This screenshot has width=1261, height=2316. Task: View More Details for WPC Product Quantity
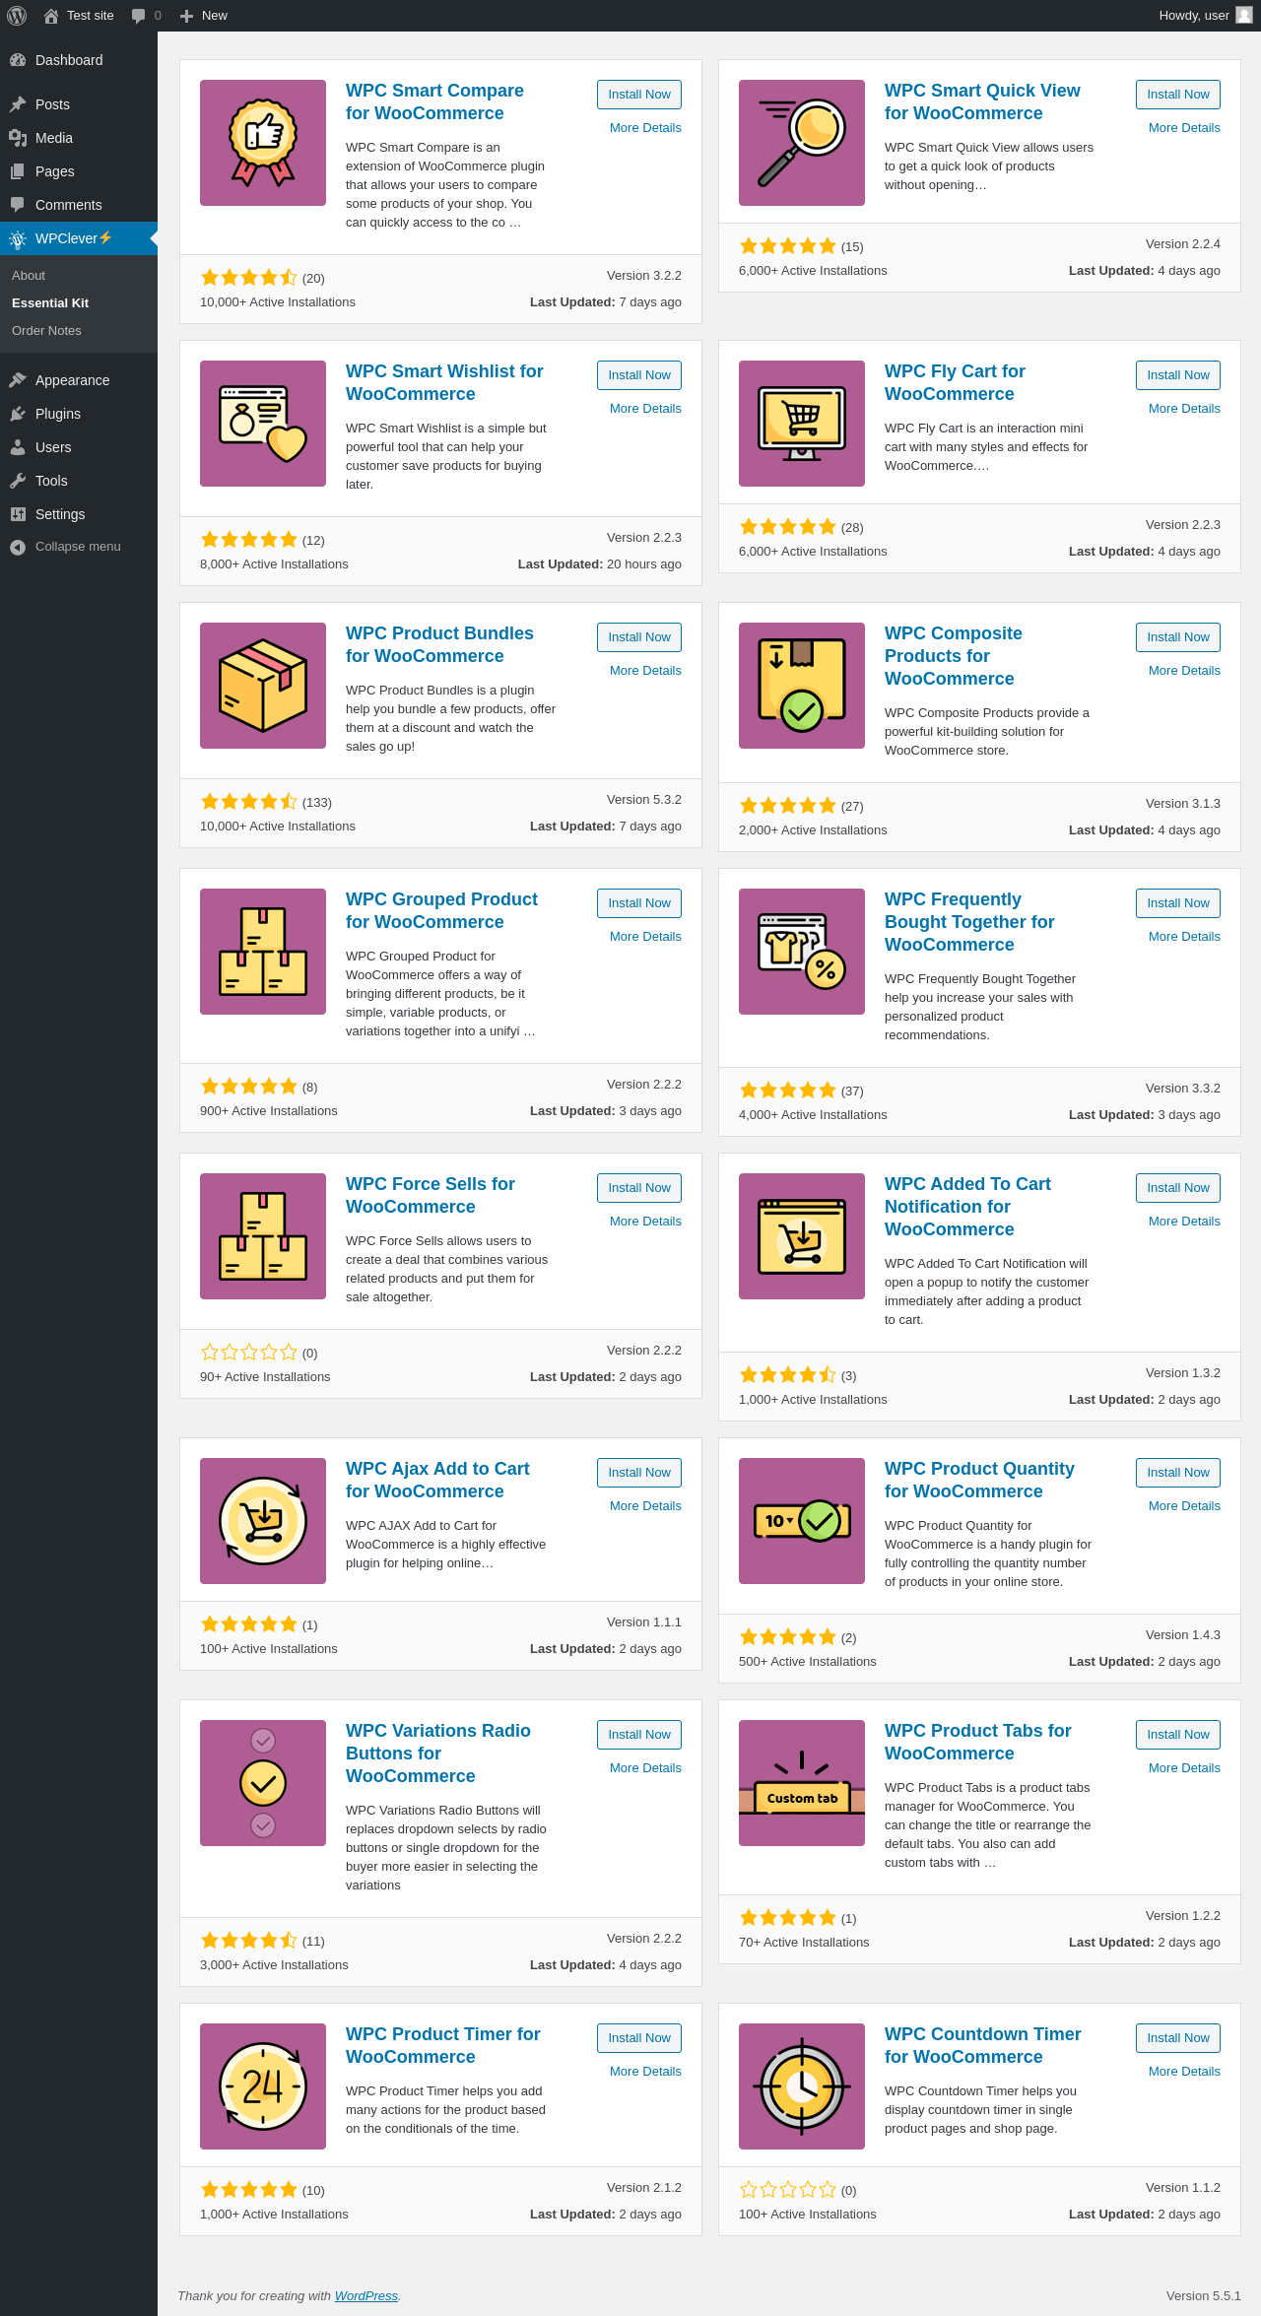tap(1184, 1506)
